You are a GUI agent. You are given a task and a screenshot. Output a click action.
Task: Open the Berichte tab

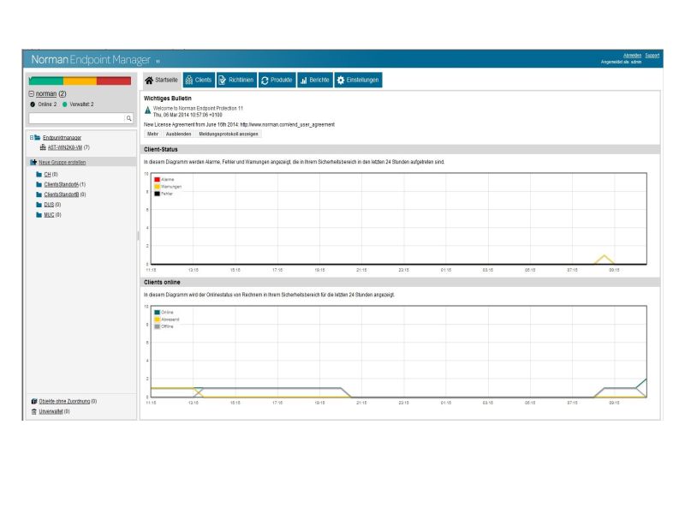[315, 80]
